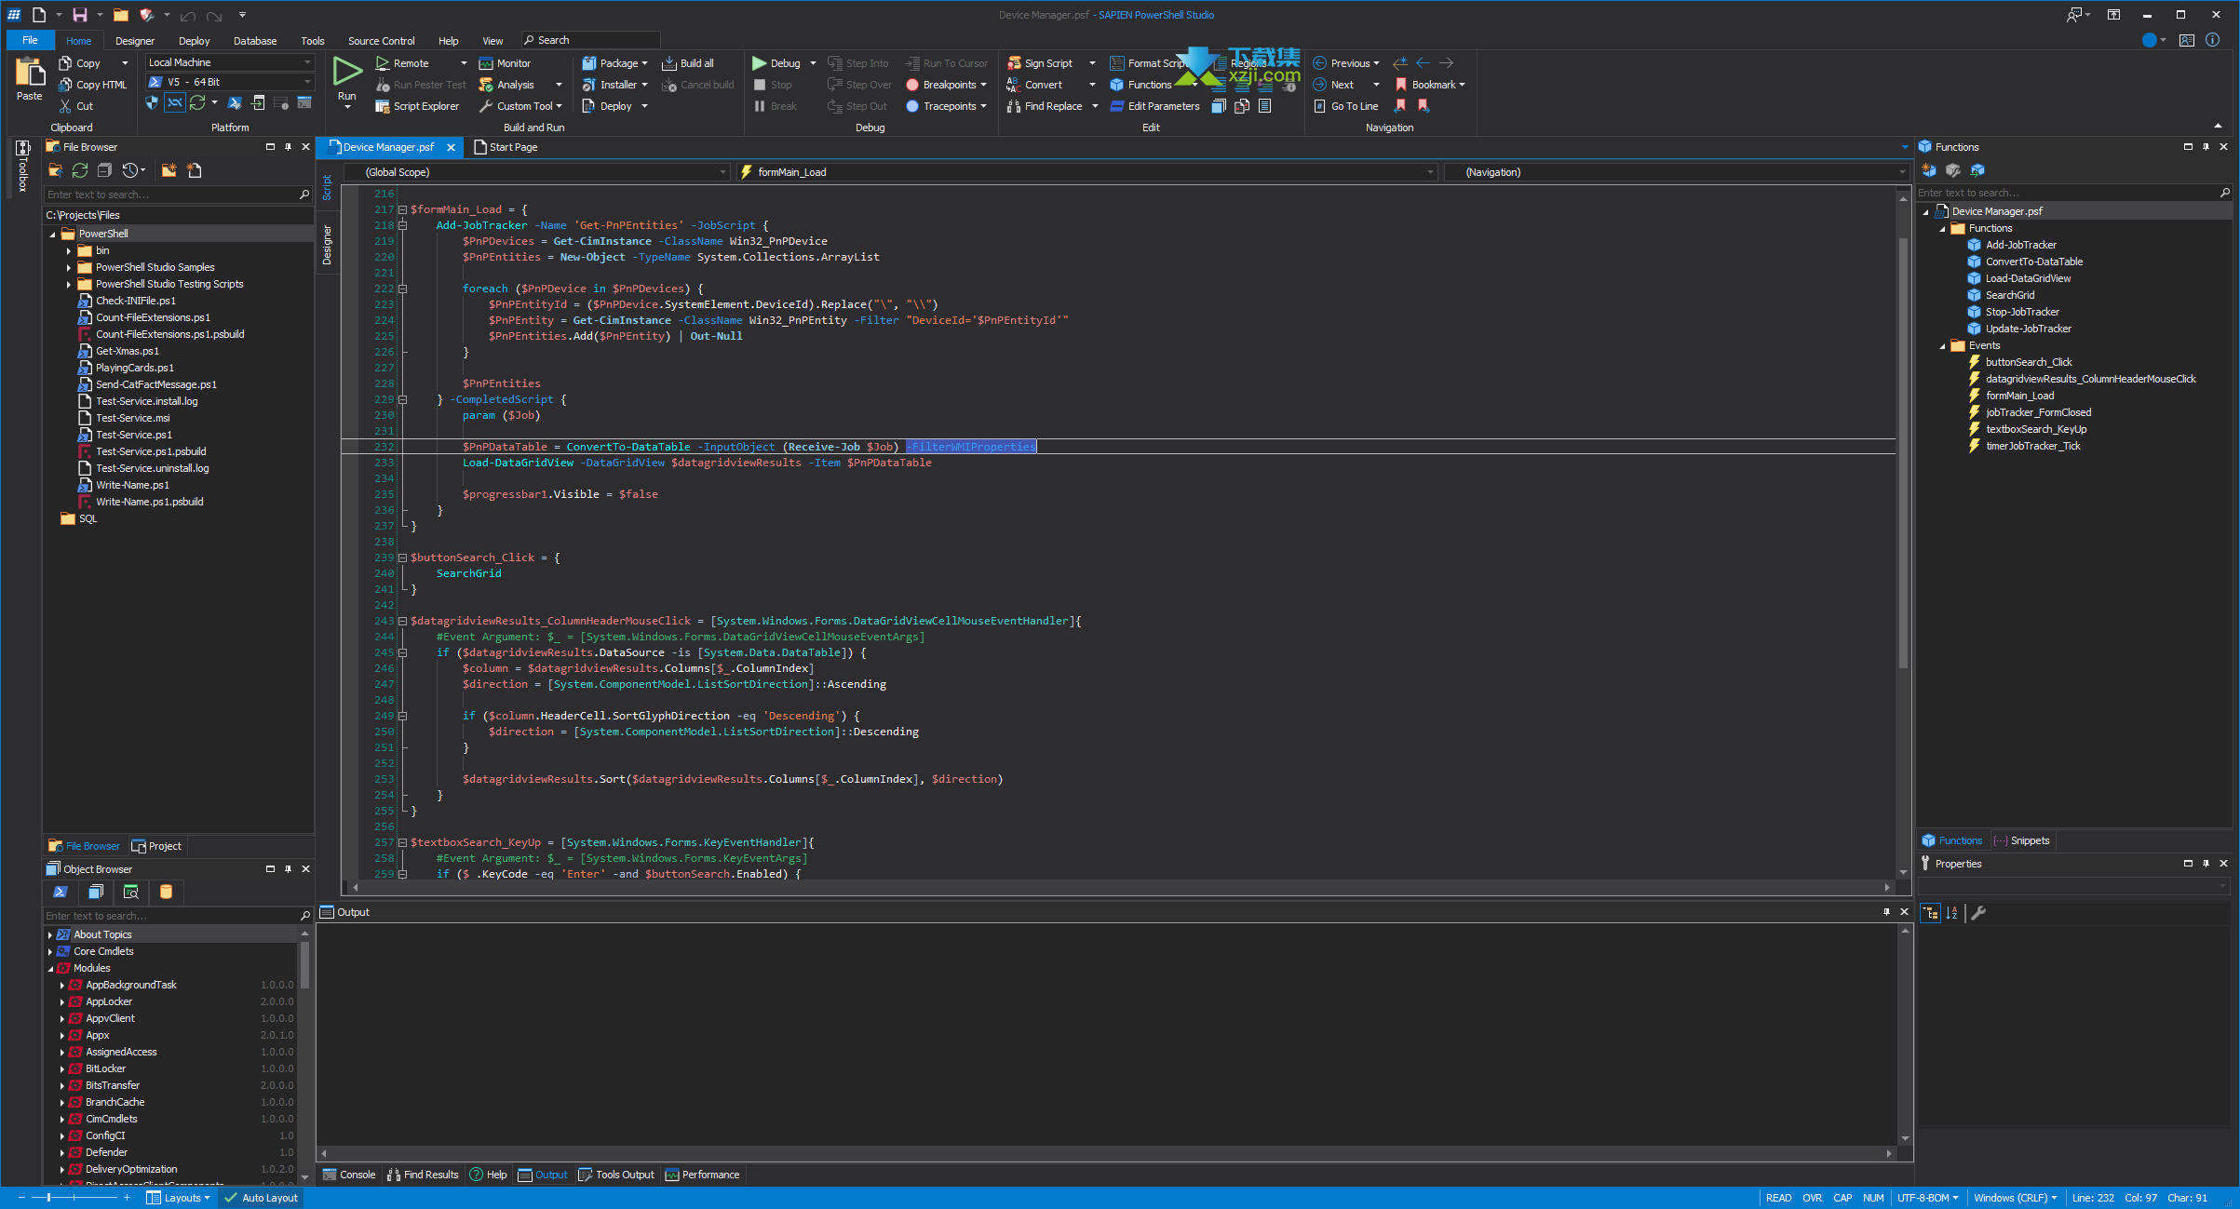Click the zoom-out minus in status bar
The height and width of the screenshot is (1209, 2240).
21,1198
